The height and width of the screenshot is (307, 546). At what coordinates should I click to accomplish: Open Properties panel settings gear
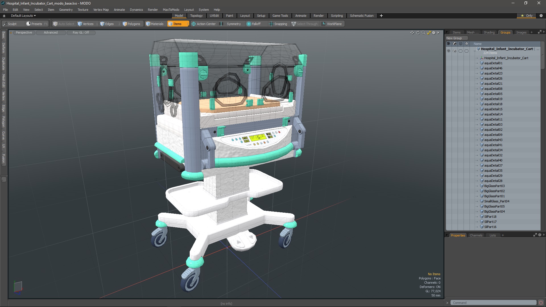pos(540,235)
